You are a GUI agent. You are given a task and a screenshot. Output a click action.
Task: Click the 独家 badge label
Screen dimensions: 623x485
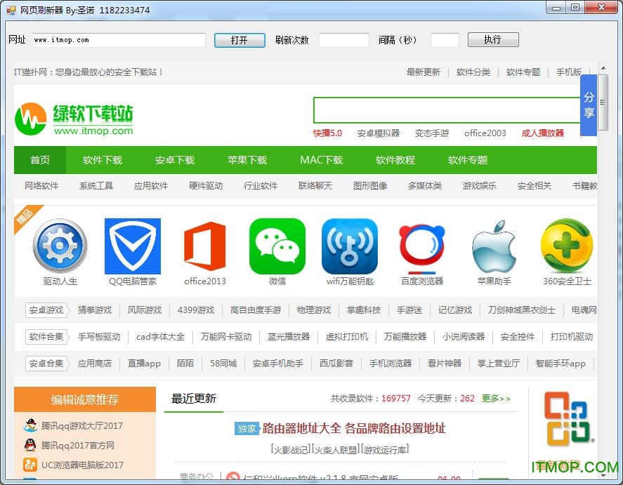(x=247, y=429)
